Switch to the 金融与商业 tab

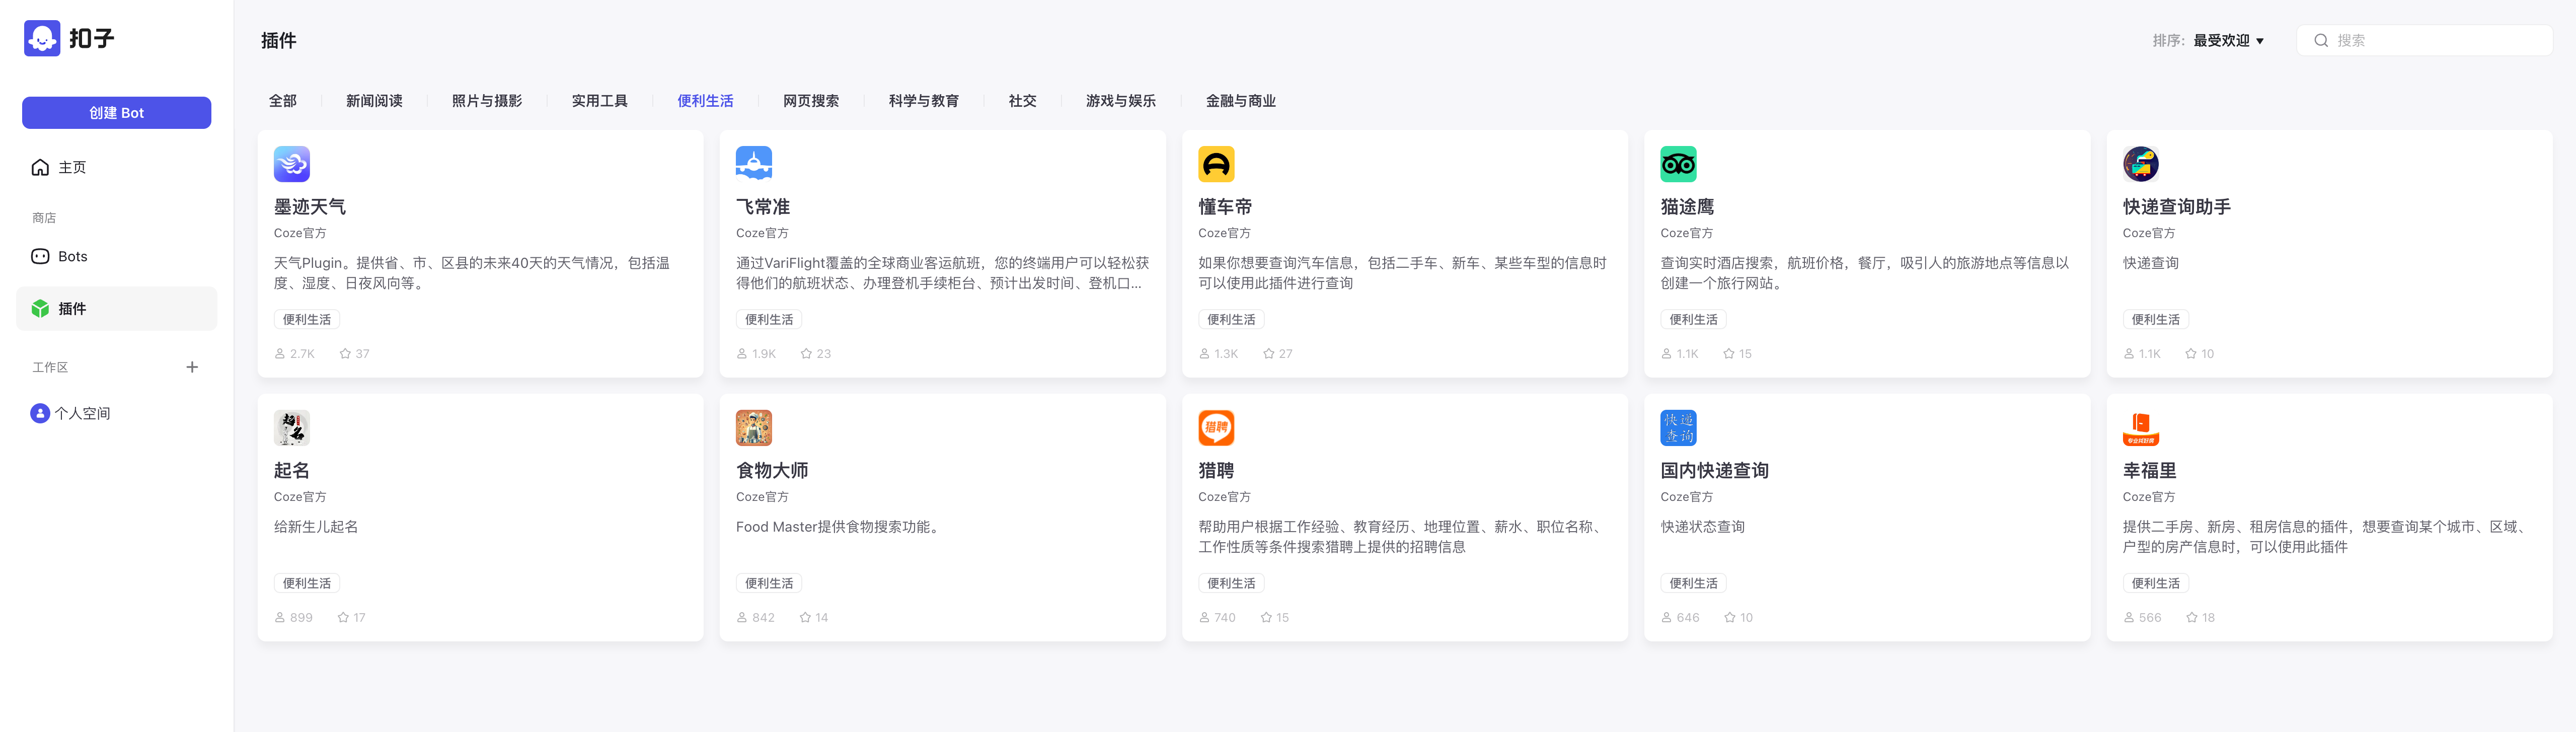1241,101
